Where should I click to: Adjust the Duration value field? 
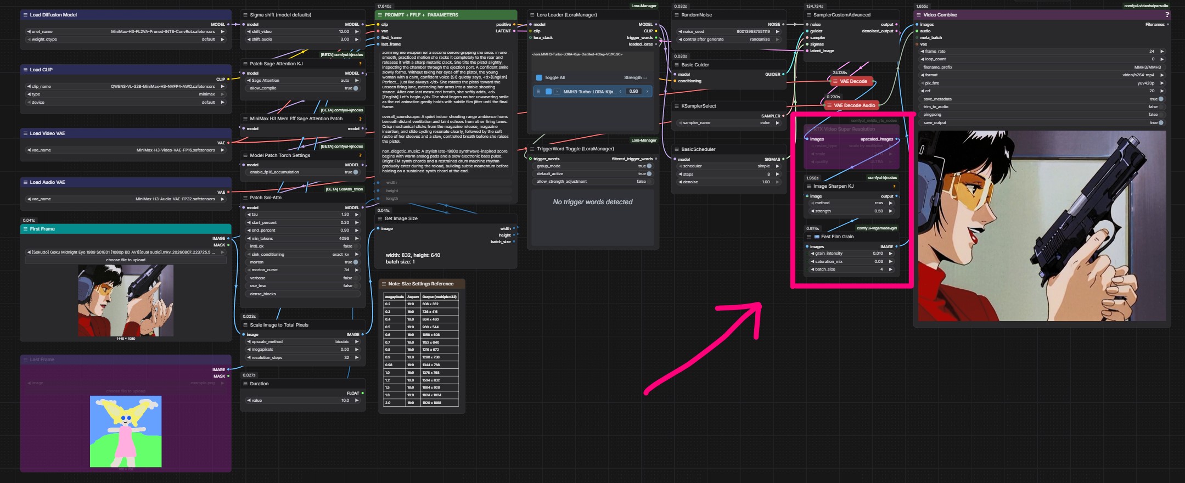(x=302, y=401)
